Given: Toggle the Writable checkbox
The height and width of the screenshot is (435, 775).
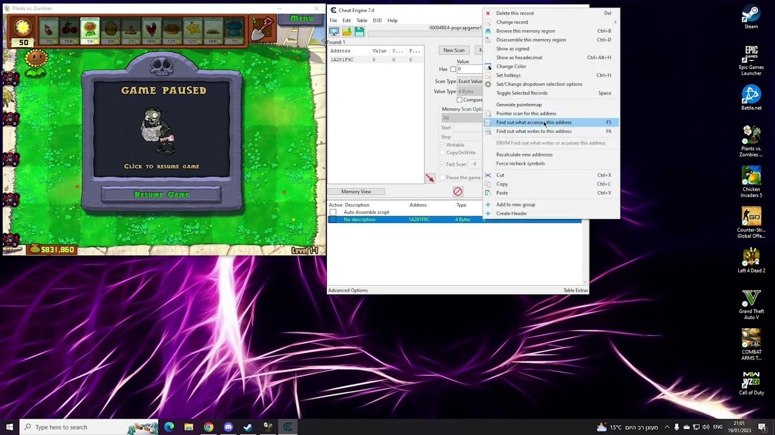Looking at the screenshot, I should (x=443, y=145).
